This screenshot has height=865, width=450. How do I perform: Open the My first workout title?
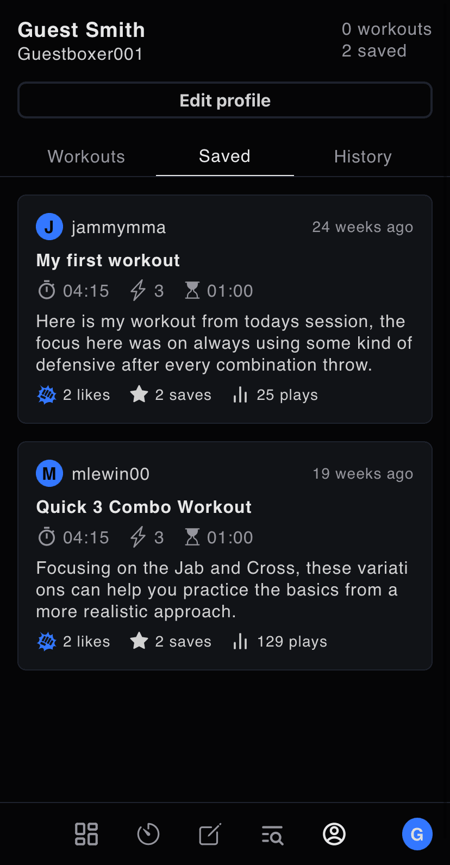(x=108, y=260)
